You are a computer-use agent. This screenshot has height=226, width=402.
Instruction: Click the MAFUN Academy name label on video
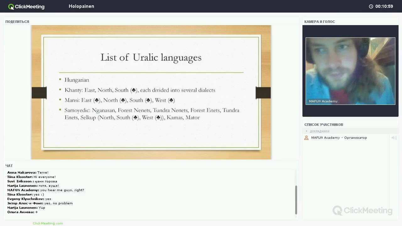(x=323, y=101)
